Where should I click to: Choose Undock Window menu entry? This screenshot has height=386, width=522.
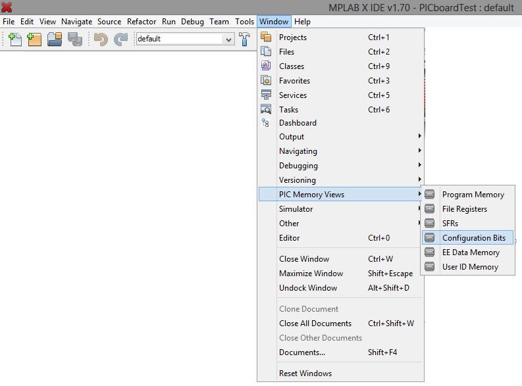(340, 287)
